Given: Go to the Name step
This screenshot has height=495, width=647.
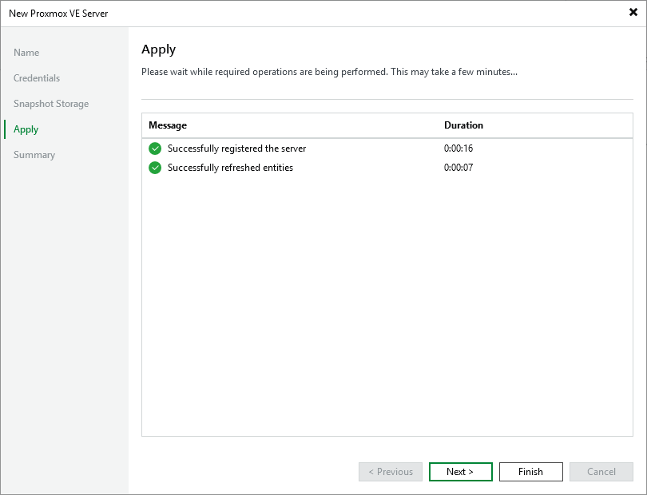Looking at the screenshot, I should coord(26,52).
